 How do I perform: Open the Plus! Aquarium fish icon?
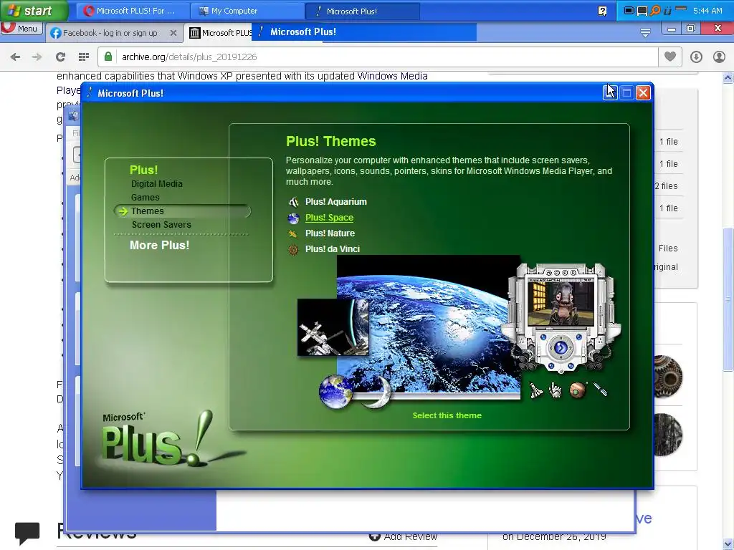click(293, 202)
